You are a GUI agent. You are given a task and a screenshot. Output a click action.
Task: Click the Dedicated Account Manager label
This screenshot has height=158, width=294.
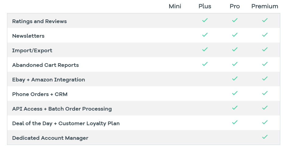coord(50,138)
